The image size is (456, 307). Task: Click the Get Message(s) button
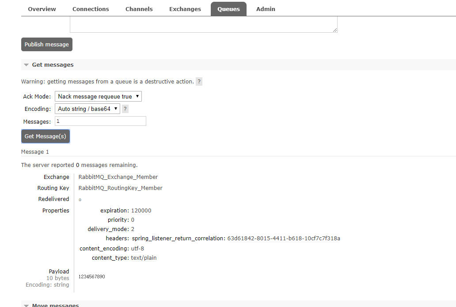46,136
